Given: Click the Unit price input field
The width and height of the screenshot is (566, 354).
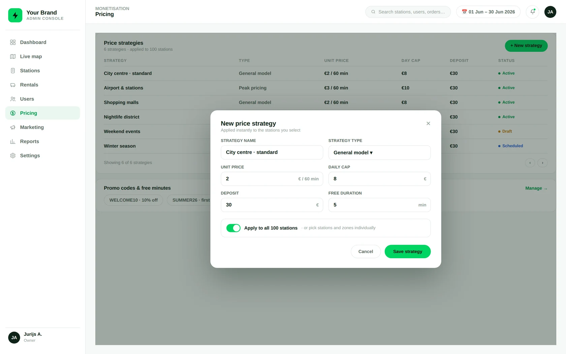Looking at the screenshot, I should click(272, 179).
